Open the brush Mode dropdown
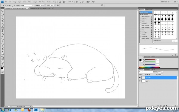This screenshot has height=112, width=179. (x=27, y=5)
